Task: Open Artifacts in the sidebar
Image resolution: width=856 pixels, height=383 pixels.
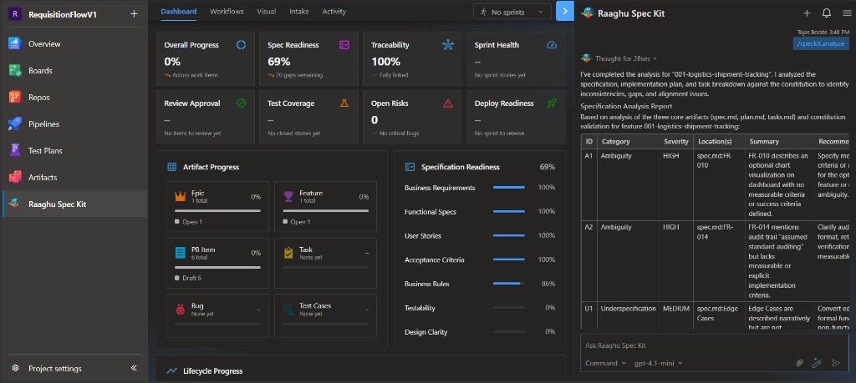Action: tap(74, 177)
